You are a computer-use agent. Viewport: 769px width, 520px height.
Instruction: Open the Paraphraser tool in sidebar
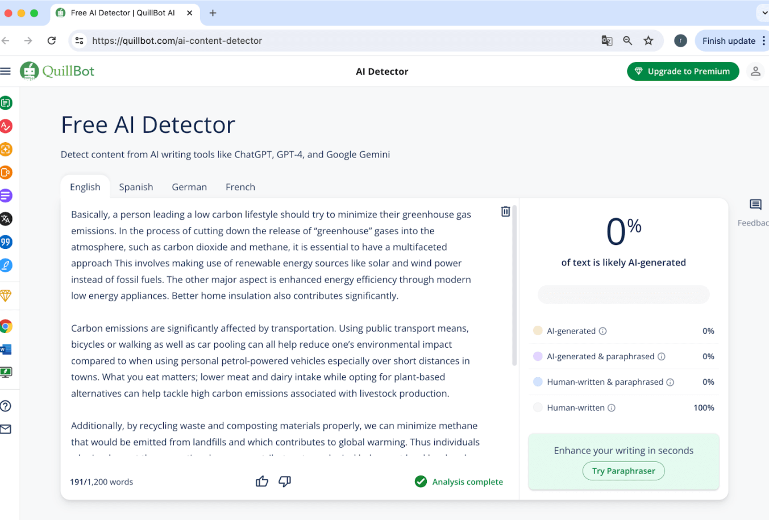point(6,103)
